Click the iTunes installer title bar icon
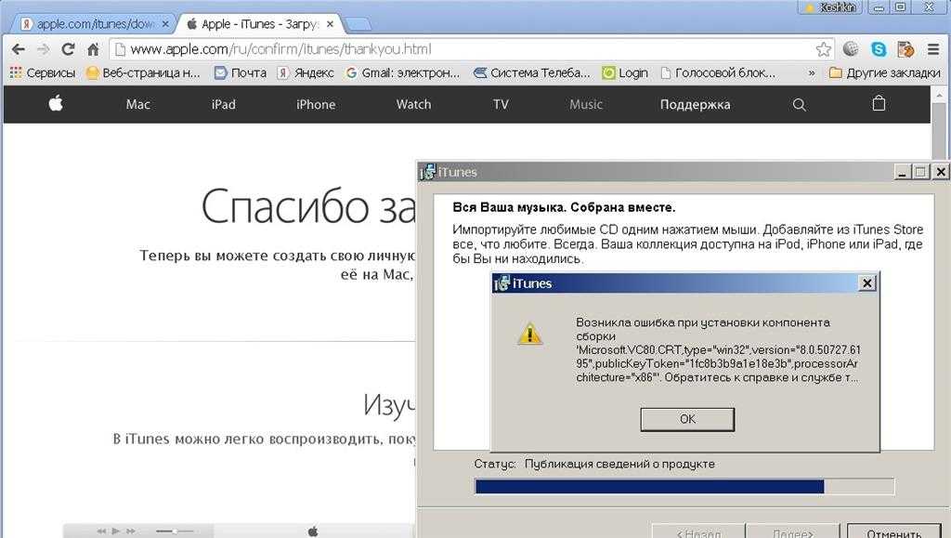Screen dimensions: 951x538 pos(427,172)
